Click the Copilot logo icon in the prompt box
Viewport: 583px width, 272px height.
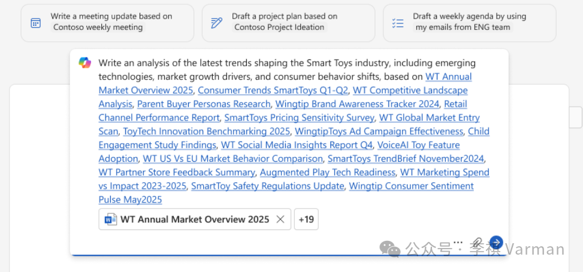84,63
